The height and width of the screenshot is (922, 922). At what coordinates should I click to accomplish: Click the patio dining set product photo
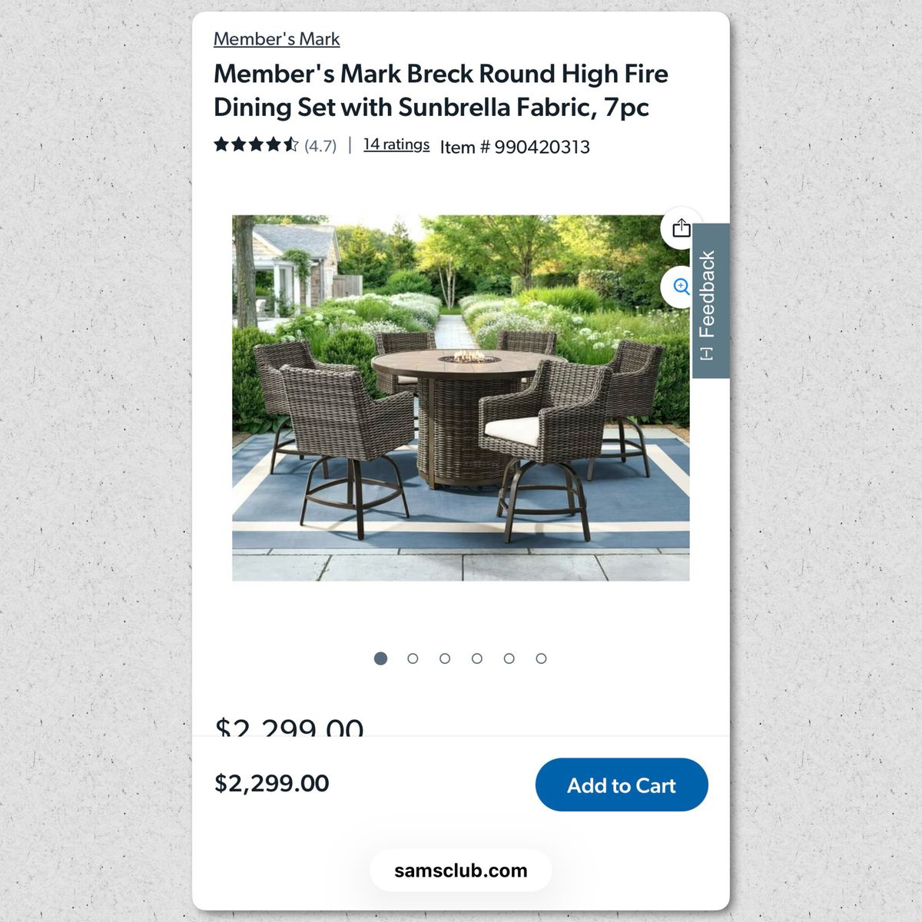[461, 398]
